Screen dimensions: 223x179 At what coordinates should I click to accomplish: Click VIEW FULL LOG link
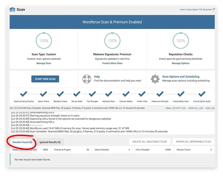point(195,108)
